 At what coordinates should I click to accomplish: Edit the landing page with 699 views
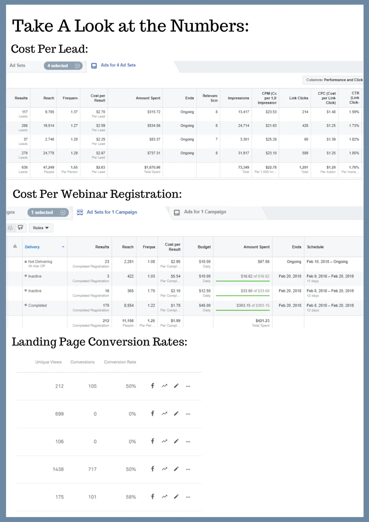click(x=176, y=413)
